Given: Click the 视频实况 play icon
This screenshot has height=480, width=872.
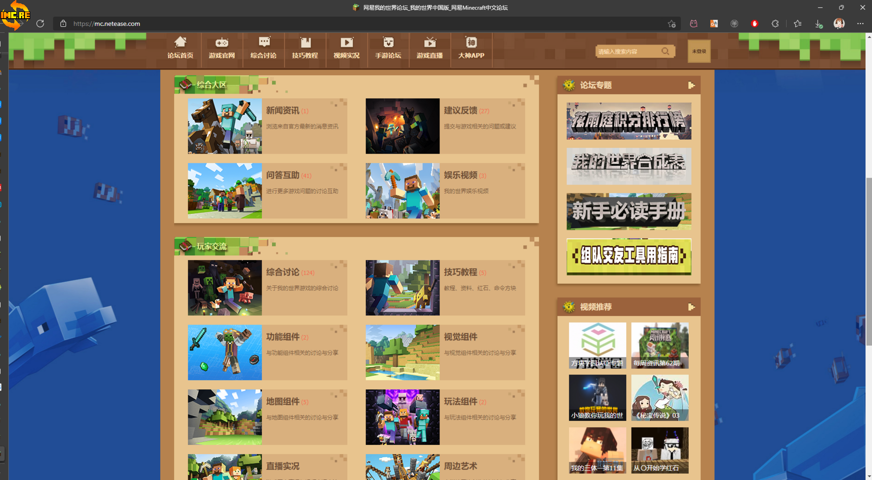Looking at the screenshot, I should coord(346,43).
